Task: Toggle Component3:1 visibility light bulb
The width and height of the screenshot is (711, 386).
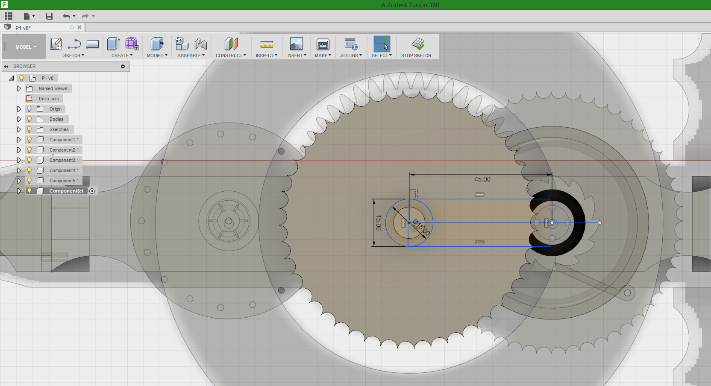Action: coord(29,160)
